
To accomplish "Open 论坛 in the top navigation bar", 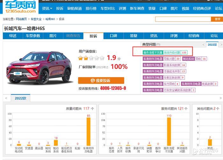I will pos(219,9).
